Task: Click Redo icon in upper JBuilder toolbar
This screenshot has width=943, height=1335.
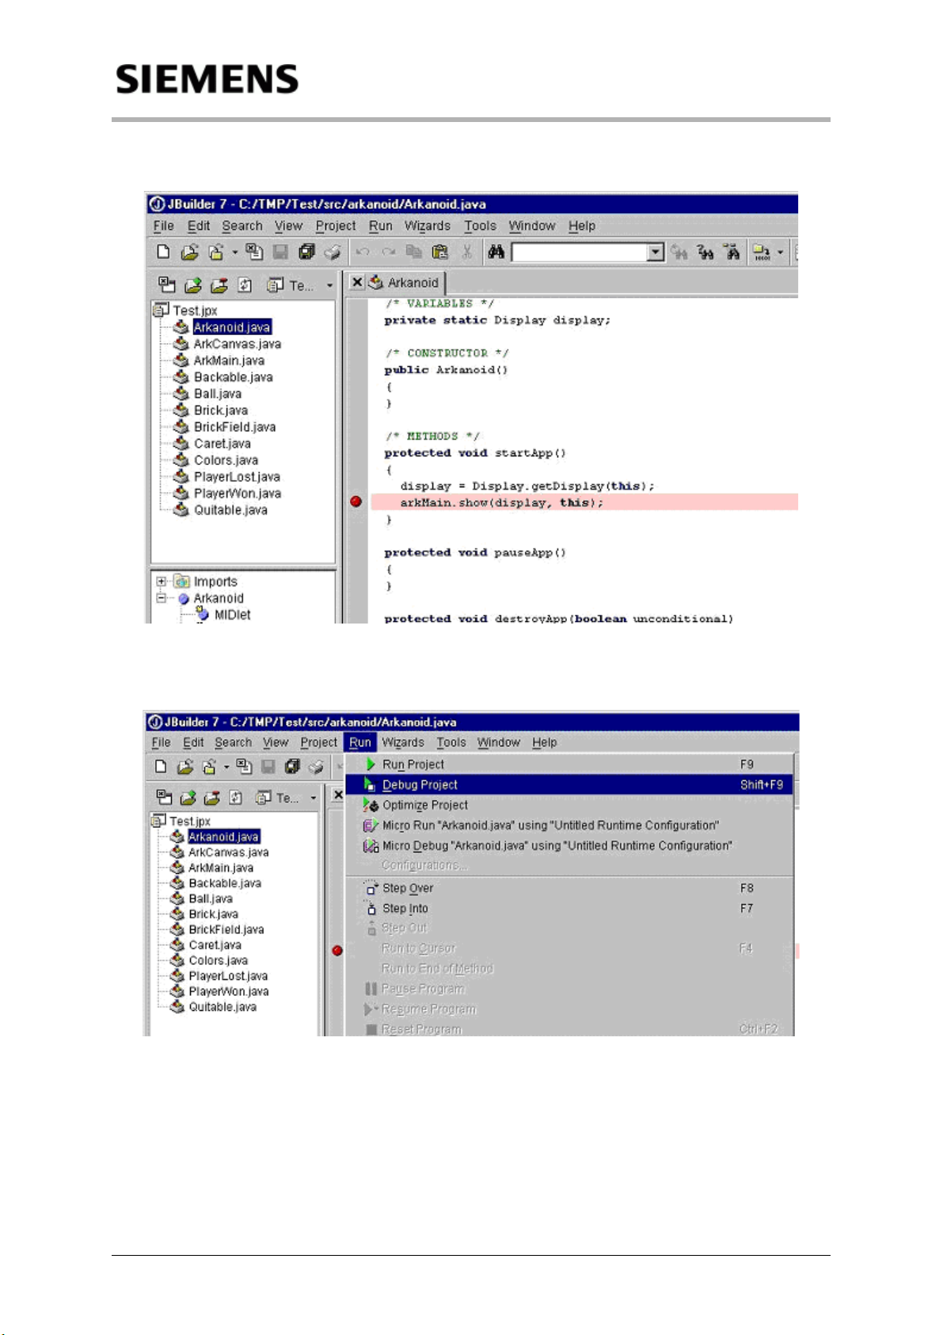Action: 388,252
